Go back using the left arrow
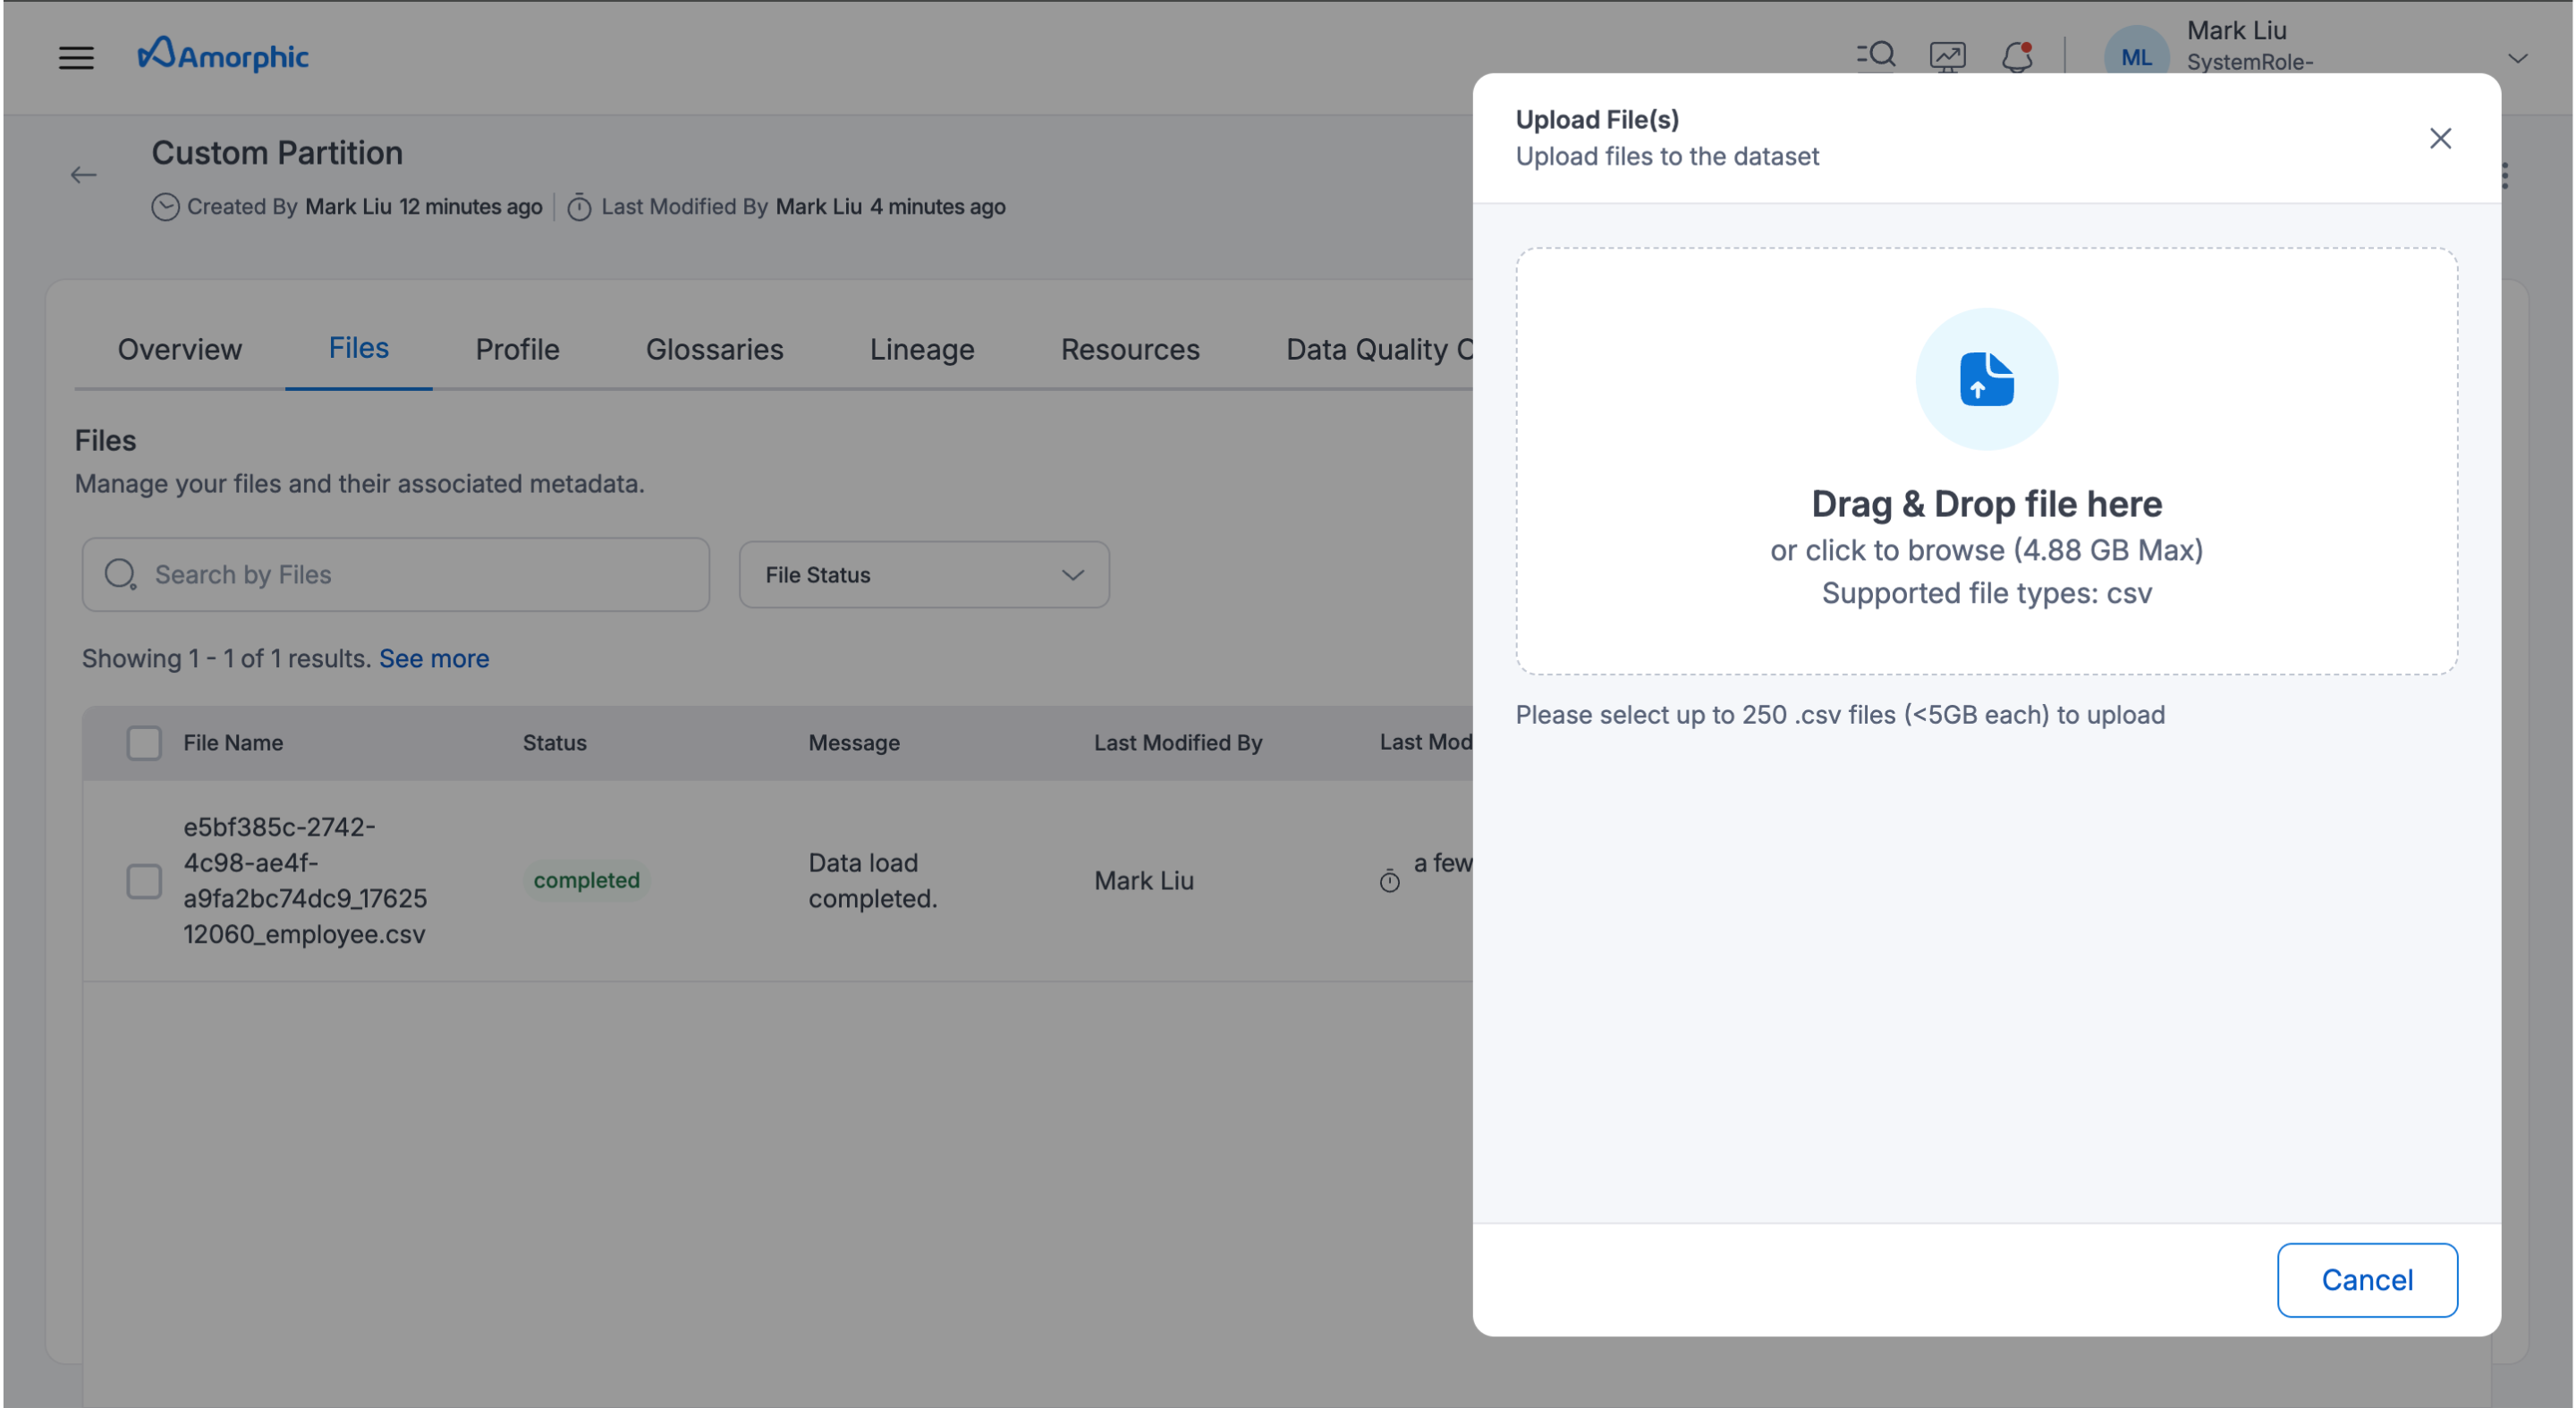2576x1408 pixels. [84, 176]
